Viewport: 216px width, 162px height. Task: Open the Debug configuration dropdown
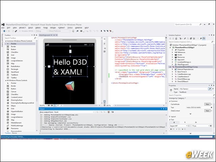point(42,31)
